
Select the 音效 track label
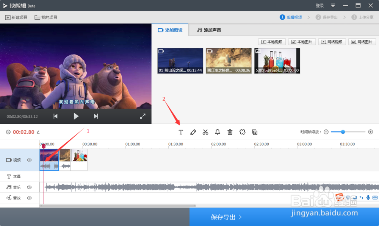(x=14, y=198)
